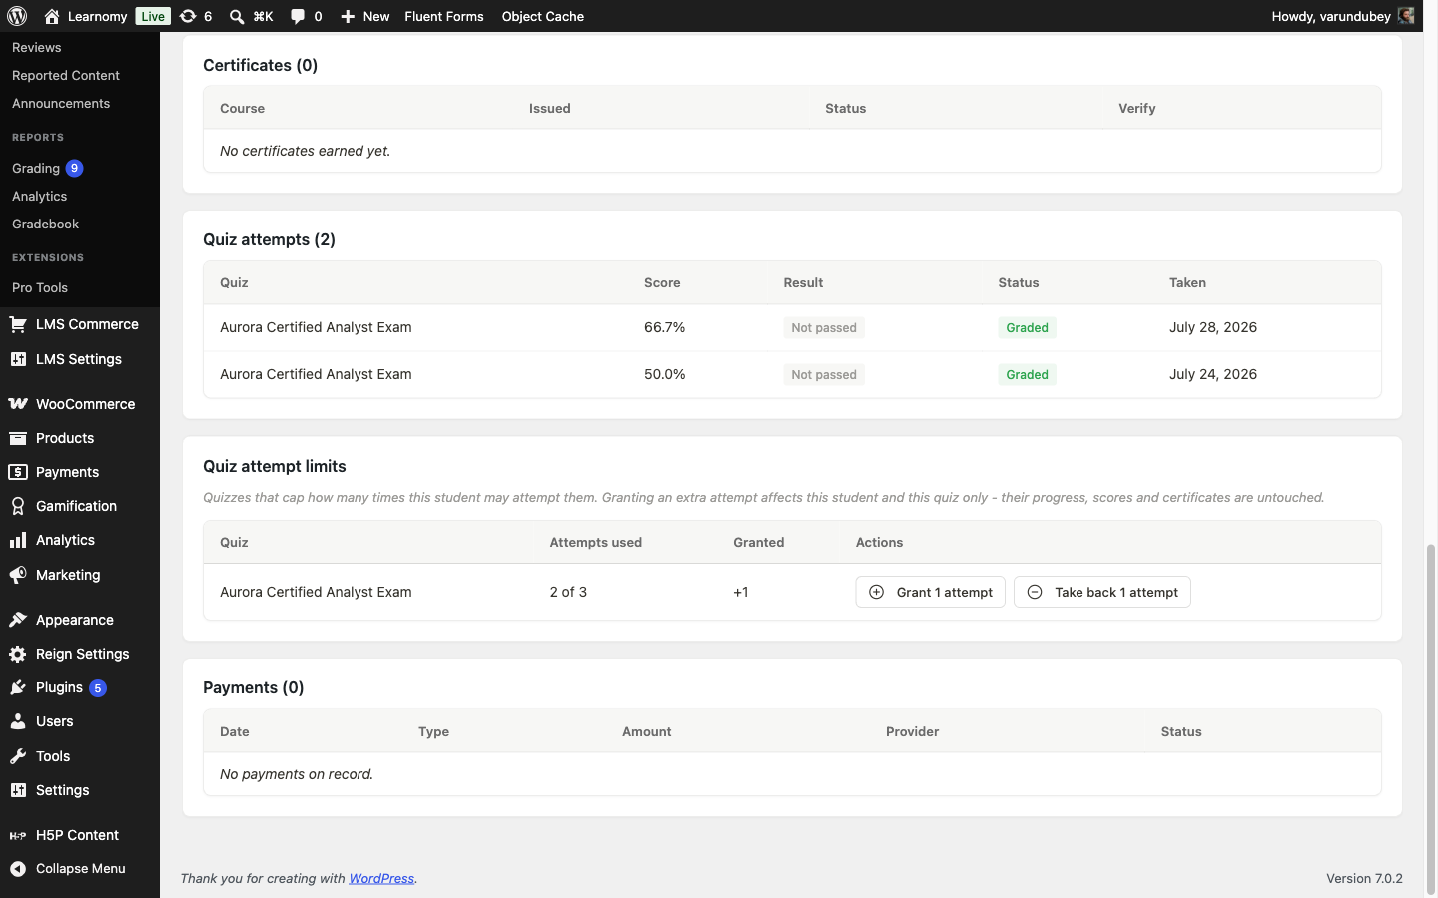Screen dimensions: 1438x898
Task: Click the minus circle icon in Take back button
Action: click(1035, 592)
